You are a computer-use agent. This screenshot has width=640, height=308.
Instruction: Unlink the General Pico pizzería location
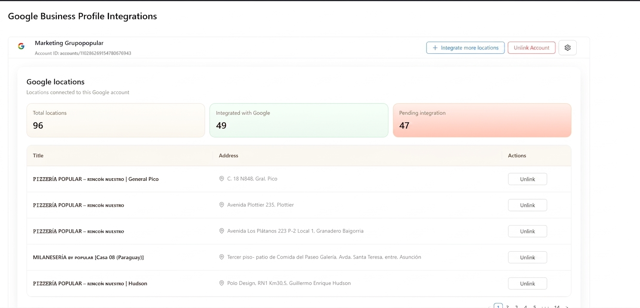(x=527, y=179)
